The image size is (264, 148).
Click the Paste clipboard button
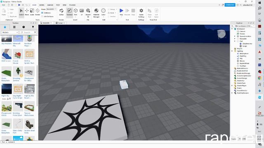tap(4, 12)
